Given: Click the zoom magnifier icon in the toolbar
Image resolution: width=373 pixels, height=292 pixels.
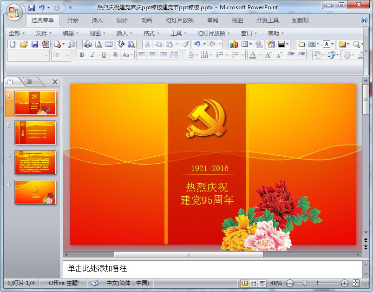Looking at the screenshot, I should pyautogui.click(x=356, y=44).
